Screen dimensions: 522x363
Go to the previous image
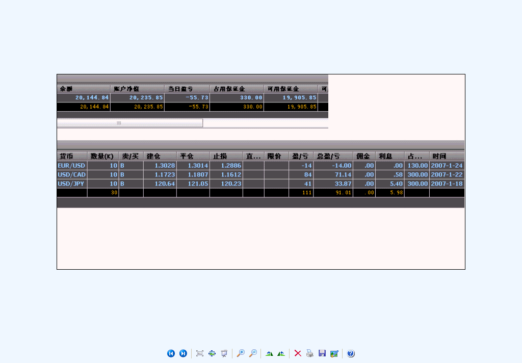click(x=171, y=353)
